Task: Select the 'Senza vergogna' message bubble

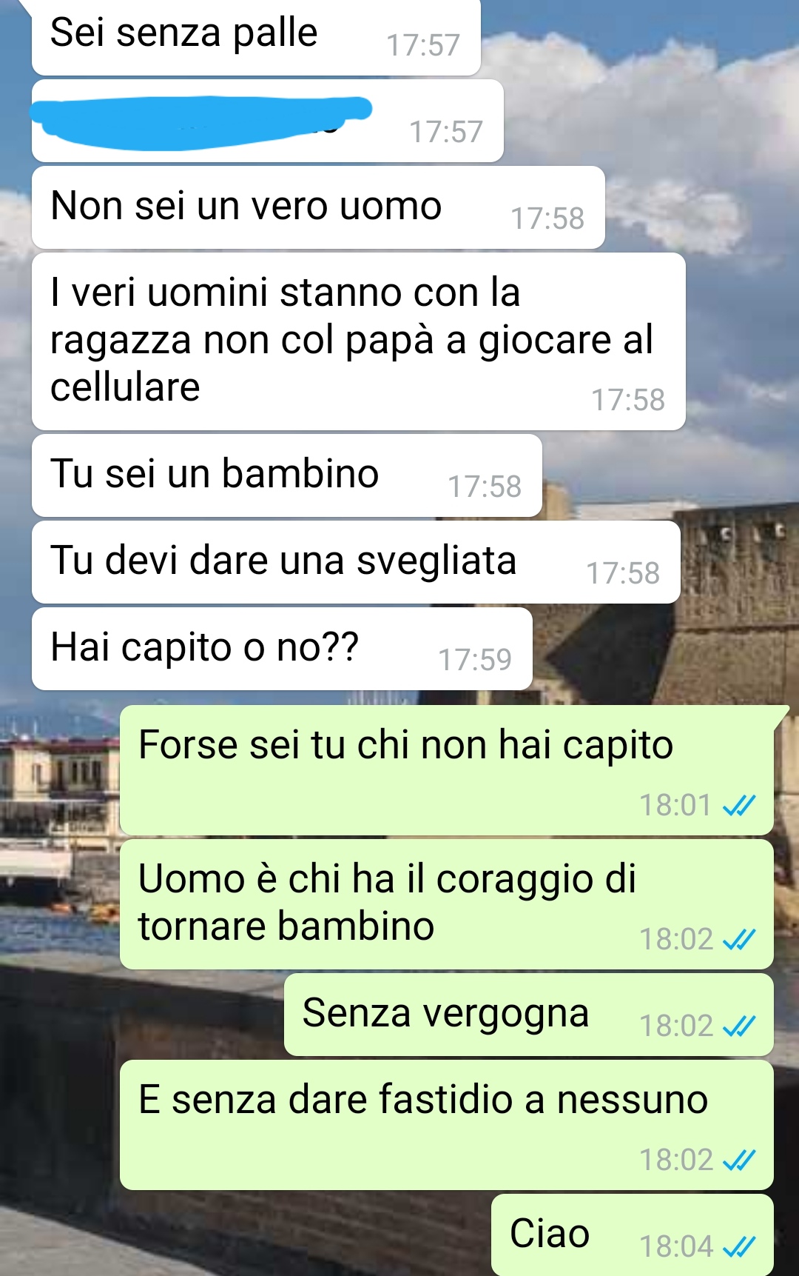Action: tap(529, 1015)
